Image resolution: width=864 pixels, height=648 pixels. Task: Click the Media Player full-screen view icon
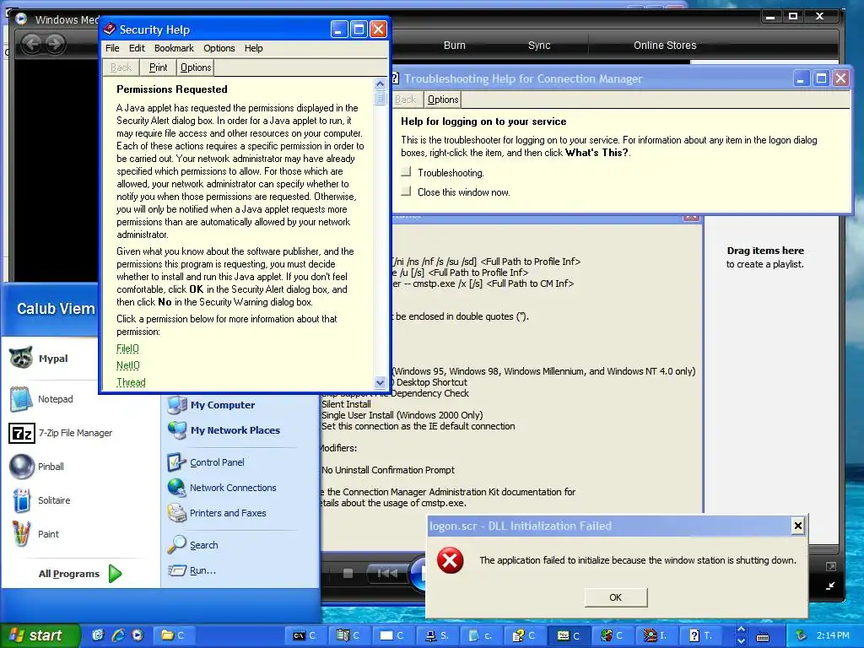(831, 566)
